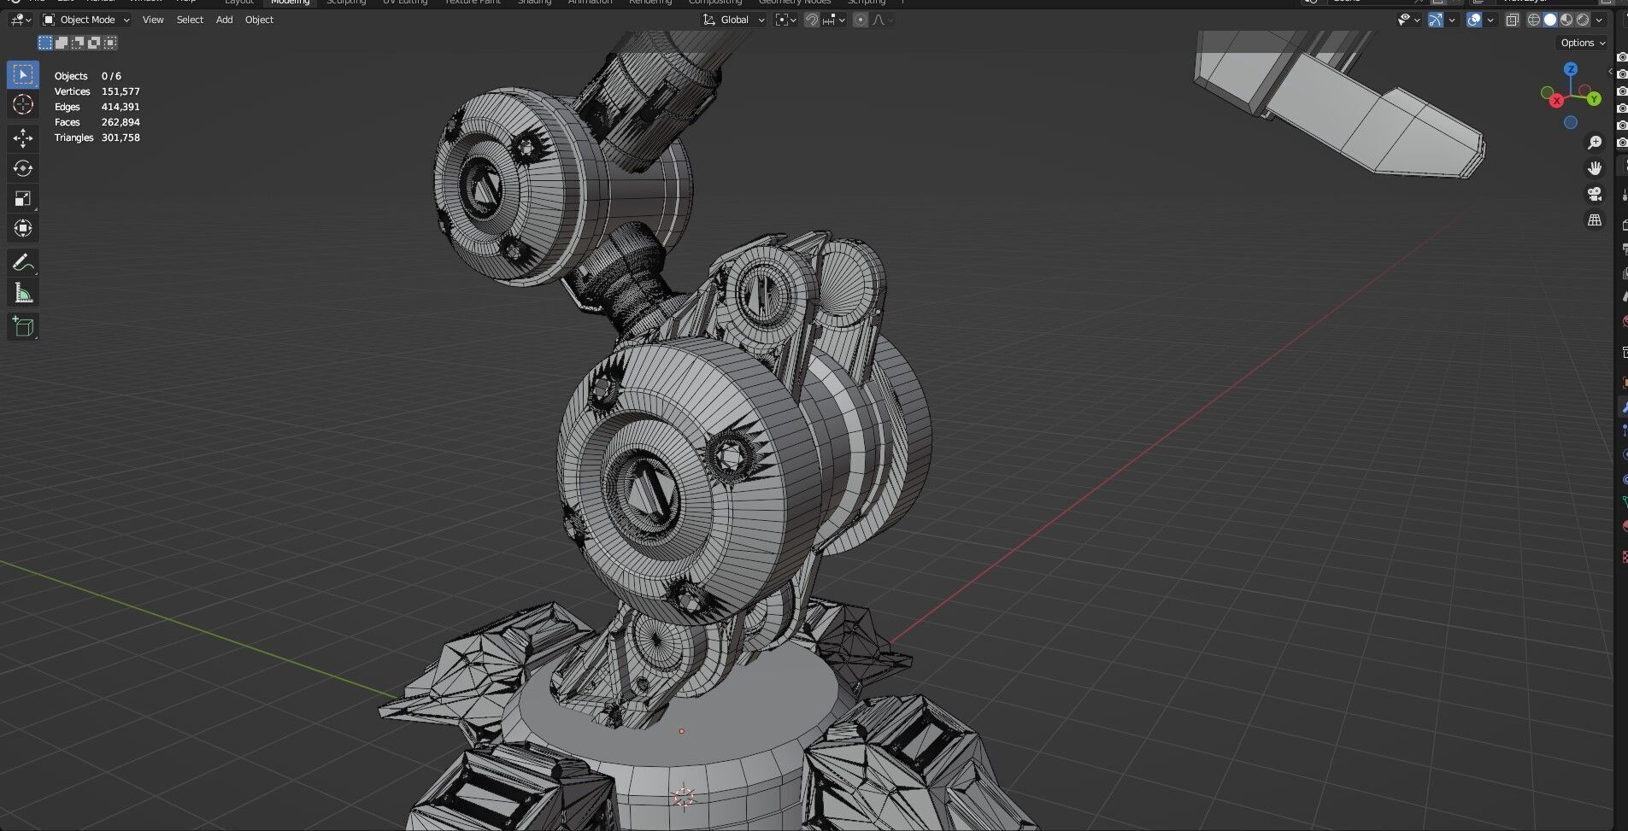Expand the gizmo options arrow

1452,20
